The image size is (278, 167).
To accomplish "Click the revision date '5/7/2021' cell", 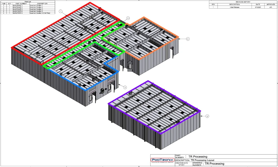I will tap(258, 7).
